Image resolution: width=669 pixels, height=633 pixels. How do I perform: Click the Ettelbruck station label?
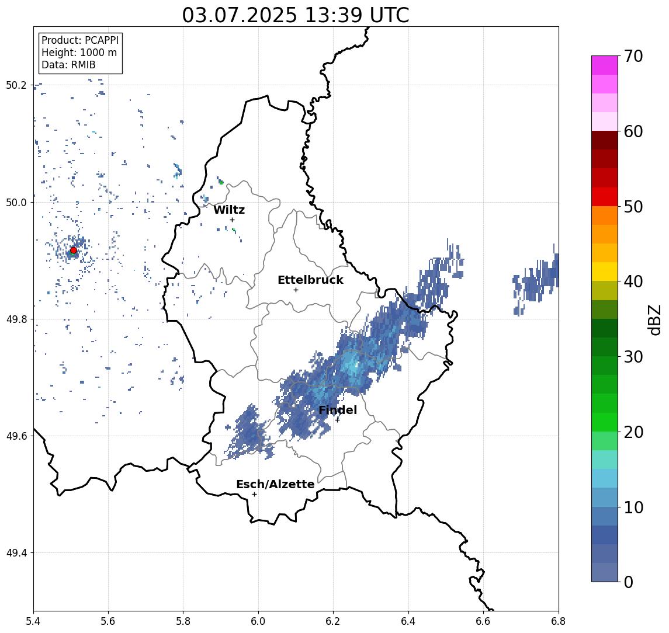(310, 280)
